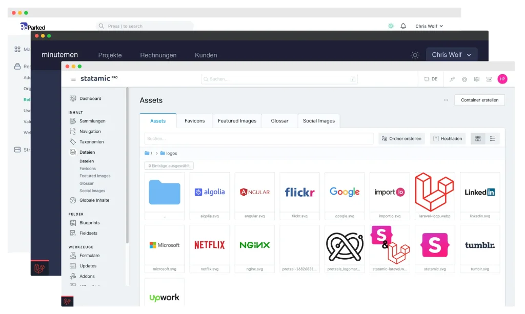Viewport: 525px width, 314px height.
Task: Switch assets to list view
Action: click(492, 139)
